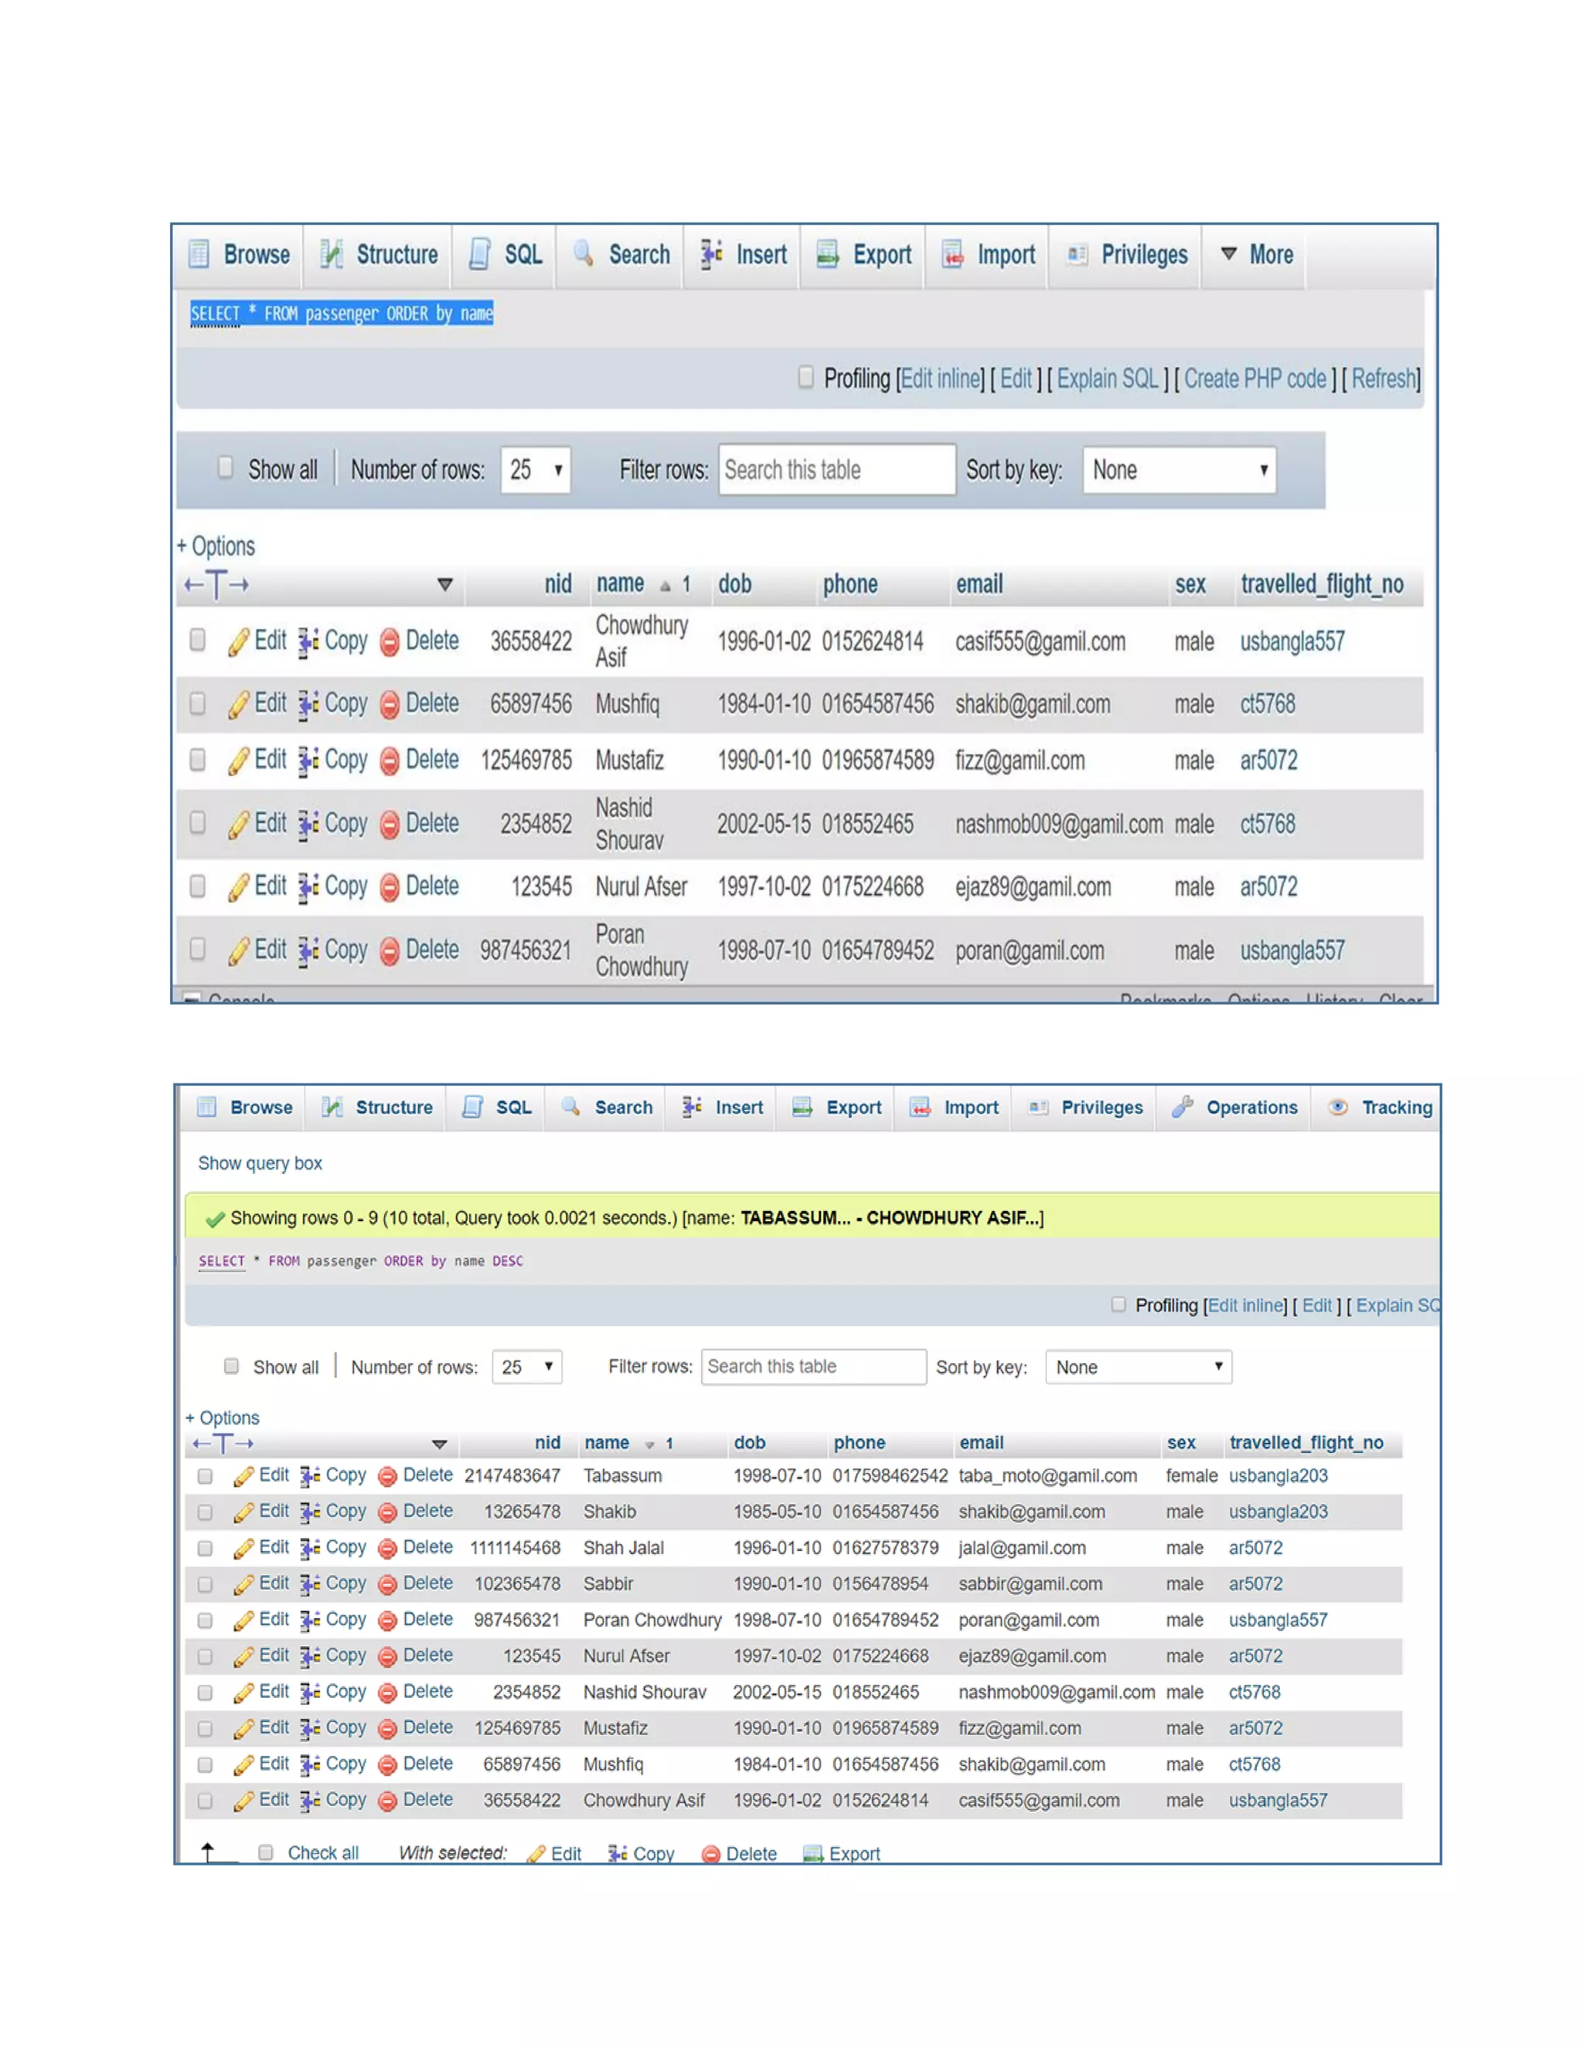Tick the Check all checkbox at bottom
Screen dimensions: 1583x2048
pyautogui.click(x=265, y=1853)
